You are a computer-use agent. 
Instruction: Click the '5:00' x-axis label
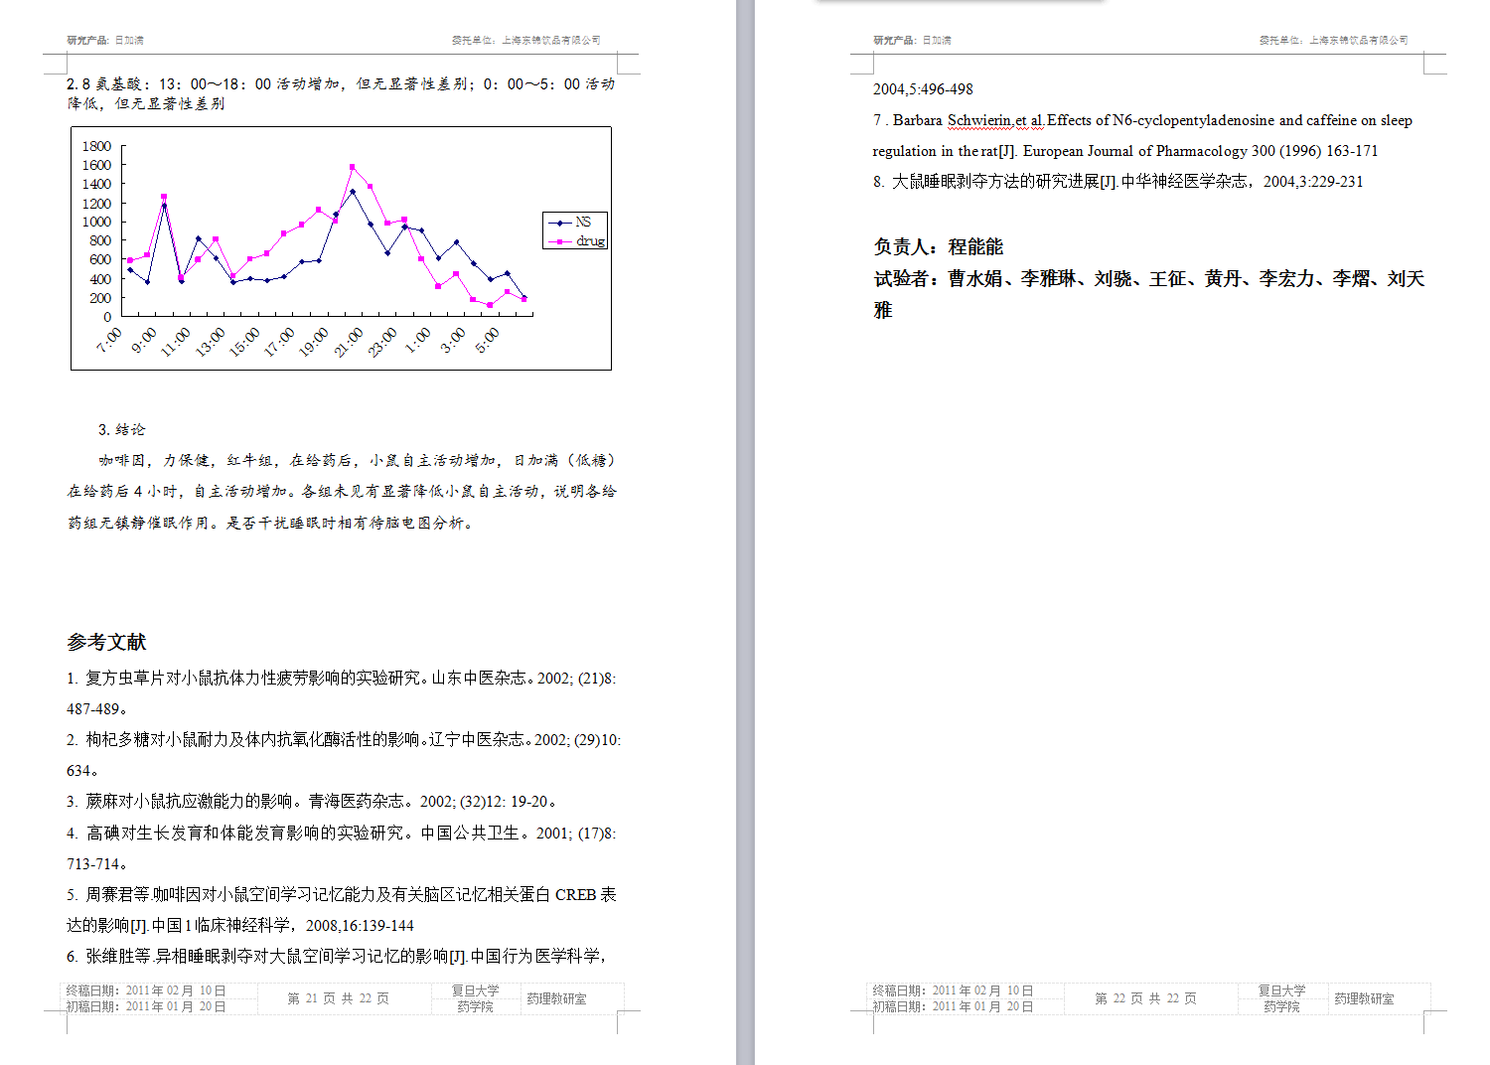[487, 340]
